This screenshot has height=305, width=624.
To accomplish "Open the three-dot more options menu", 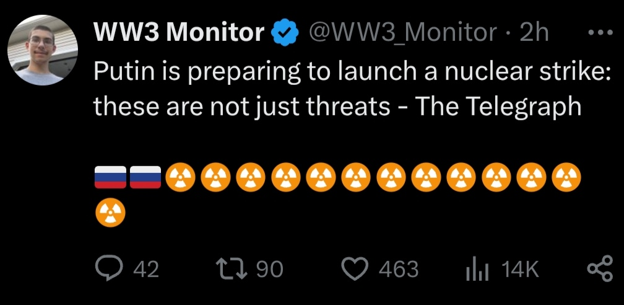I will (x=599, y=33).
